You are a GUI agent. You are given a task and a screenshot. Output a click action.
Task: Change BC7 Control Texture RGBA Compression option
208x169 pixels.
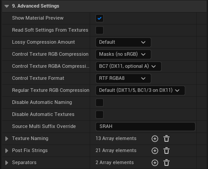tap(129, 66)
